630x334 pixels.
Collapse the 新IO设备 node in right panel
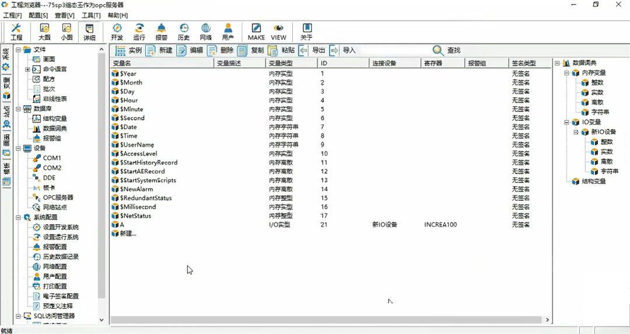[x=576, y=132]
